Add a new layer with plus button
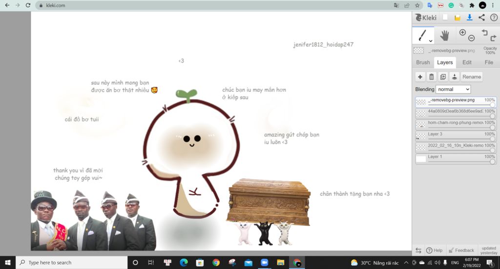The width and height of the screenshot is (500, 269). [420, 77]
